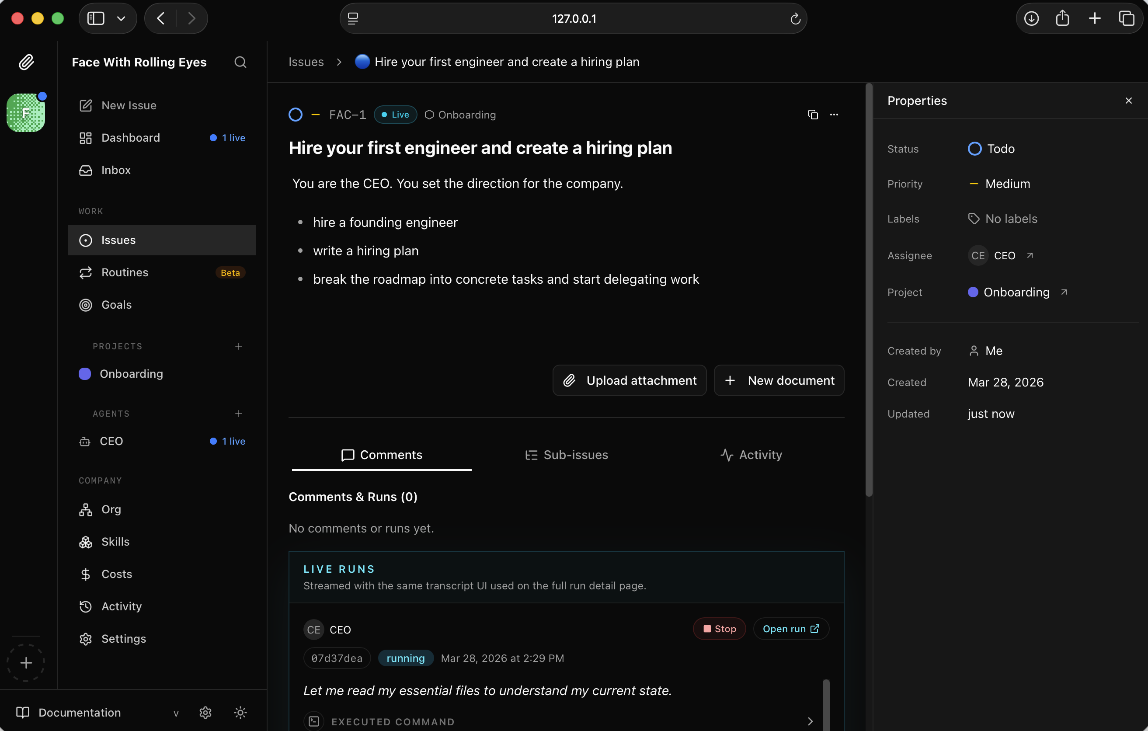Switch to the Sub-issues tab
This screenshot has height=731, width=1148.
(567, 455)
